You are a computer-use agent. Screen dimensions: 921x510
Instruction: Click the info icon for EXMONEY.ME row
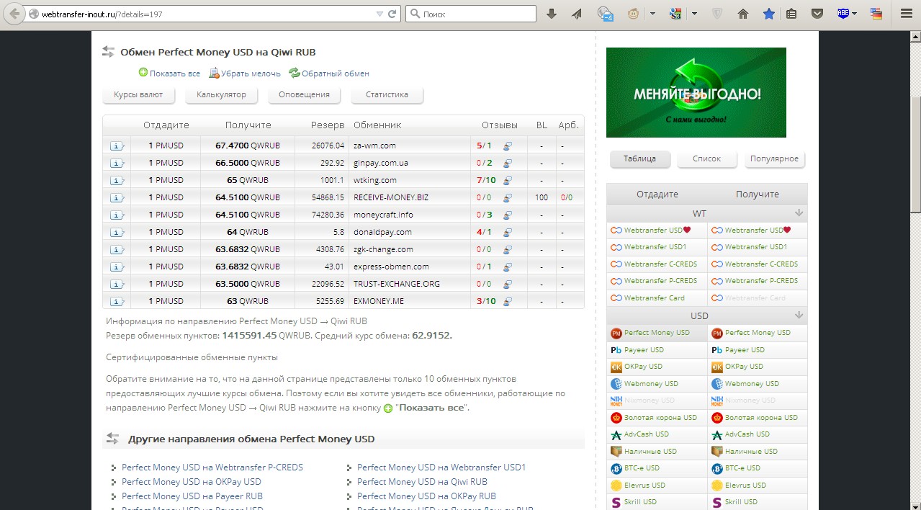pos(117,301)
